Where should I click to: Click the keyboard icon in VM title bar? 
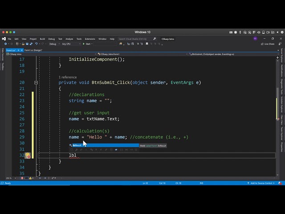231,32
